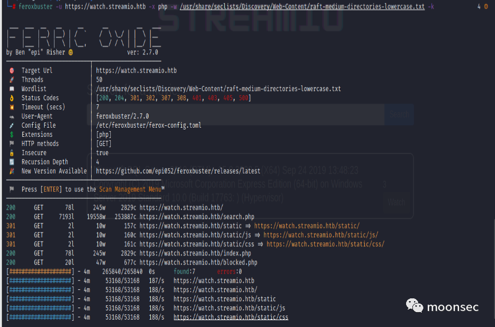This screenshot has width=495, height=327.
Task: Click the HTTP methods flag icon
Action: pos(11,144)
